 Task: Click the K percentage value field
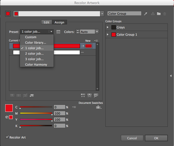click(x=60, y=126)
